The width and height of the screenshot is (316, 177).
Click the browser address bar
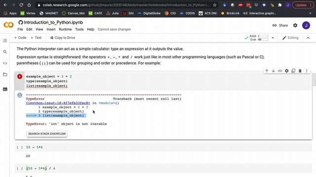click(x=126, y=5)
